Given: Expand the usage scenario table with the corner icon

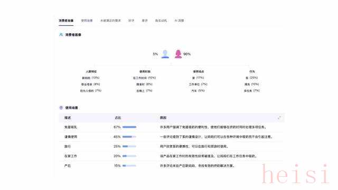Looking at the screenshot, I should [279, 118].
